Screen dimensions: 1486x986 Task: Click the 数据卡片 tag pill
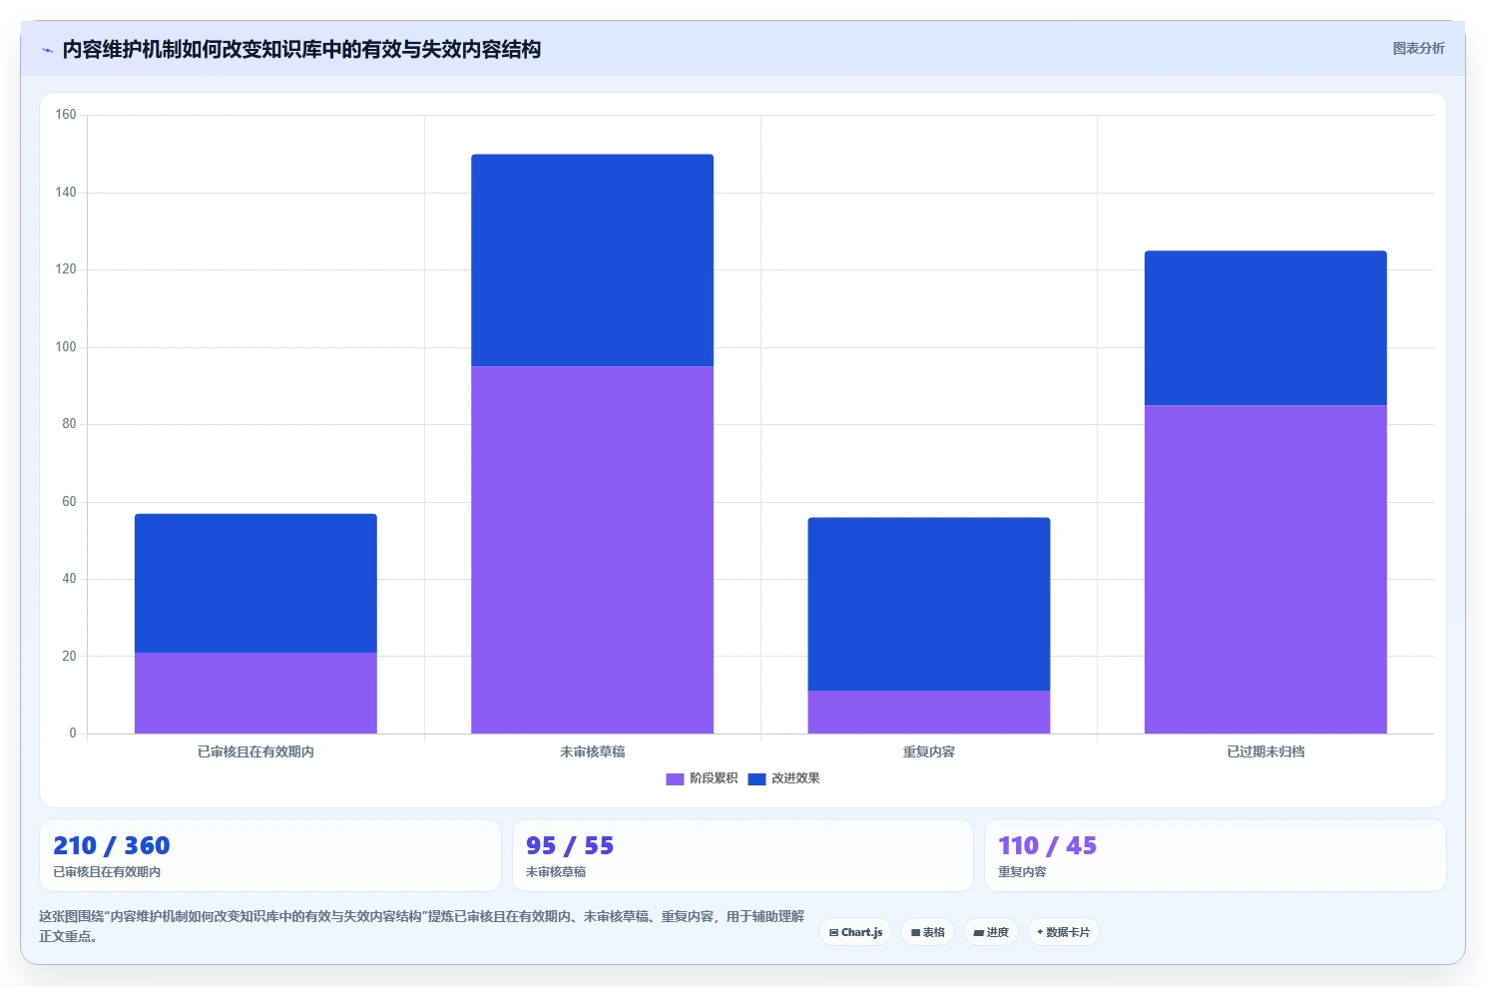pos(1063,932)
